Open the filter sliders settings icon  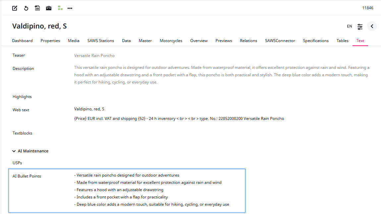(360, 27)
